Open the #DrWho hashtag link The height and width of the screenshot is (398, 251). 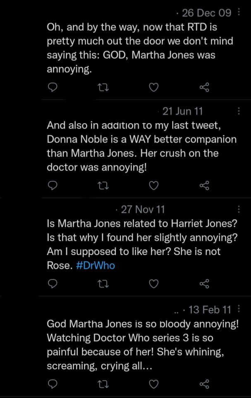tap(96, 266)
